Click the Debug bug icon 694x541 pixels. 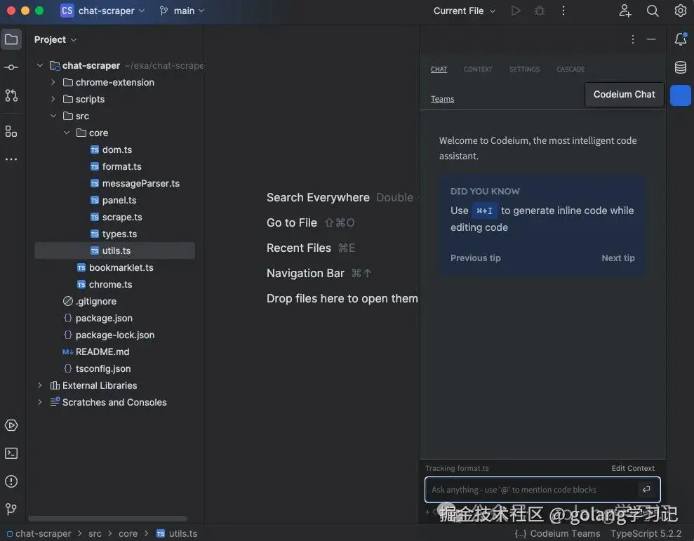[x=539, y=11]
